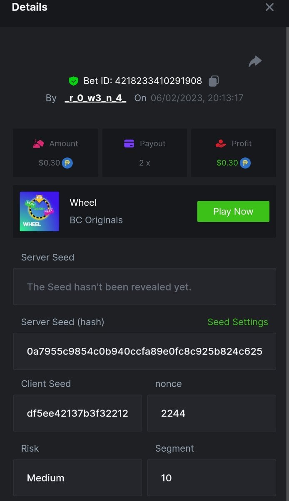This screenshot has height=501, width=289.
Task: Click the nonce field showing 2244
Action: coord(212,413)
